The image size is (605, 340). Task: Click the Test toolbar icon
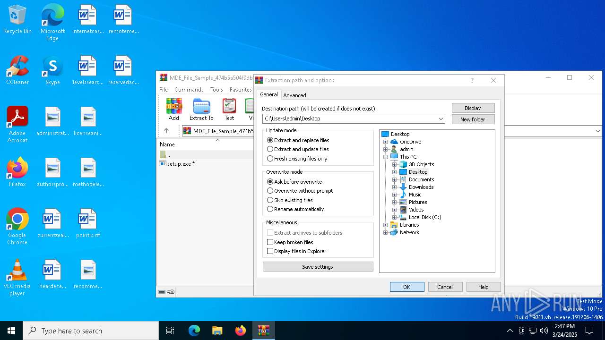[x=229, y=110]
